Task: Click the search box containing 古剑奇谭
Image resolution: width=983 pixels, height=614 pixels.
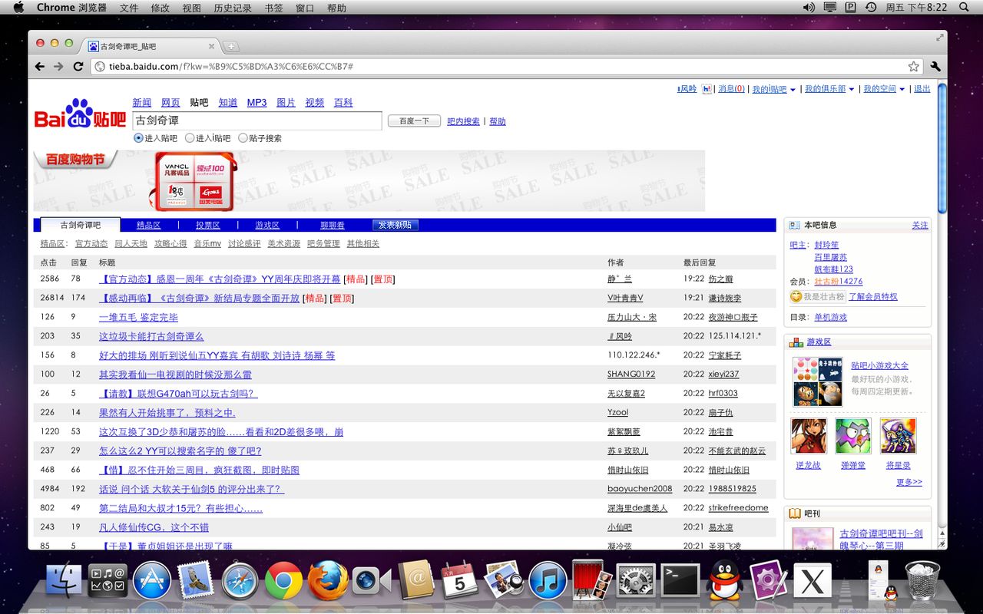Action: click(257, 120)
